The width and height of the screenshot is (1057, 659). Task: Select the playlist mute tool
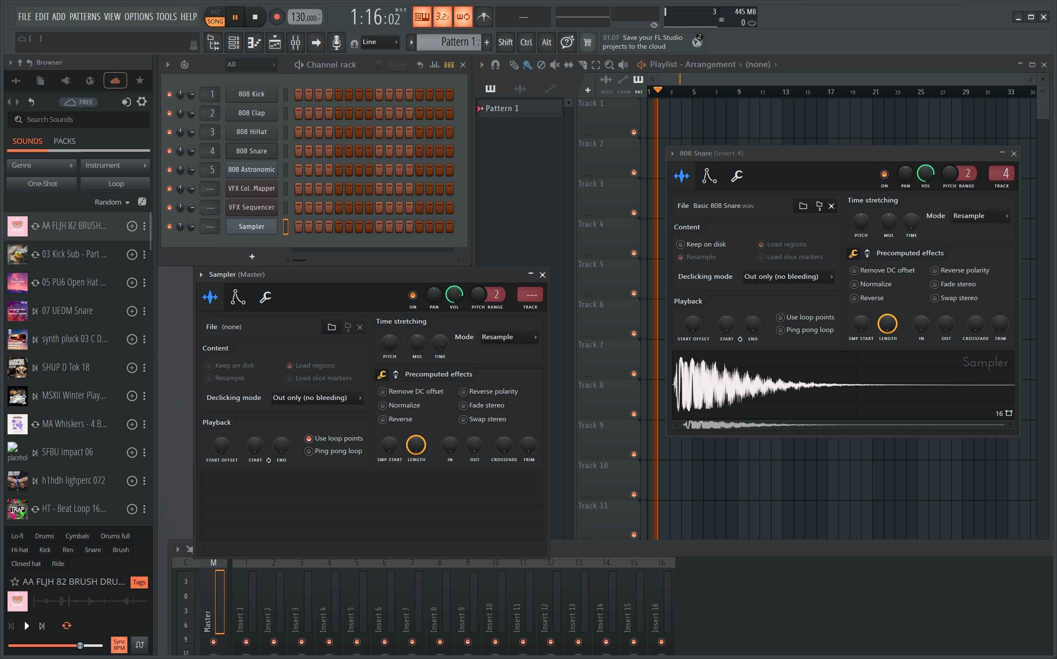tap(555, 65)
